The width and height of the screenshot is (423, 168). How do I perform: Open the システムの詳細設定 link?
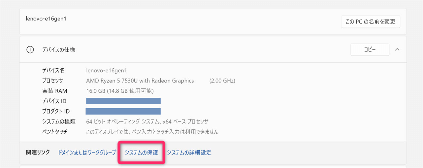pos(189,152)
